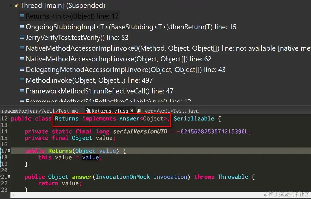
Task: Select NativeMethodAccessorImpl.invoke line: 62 frame
Action: coord(119,59)
